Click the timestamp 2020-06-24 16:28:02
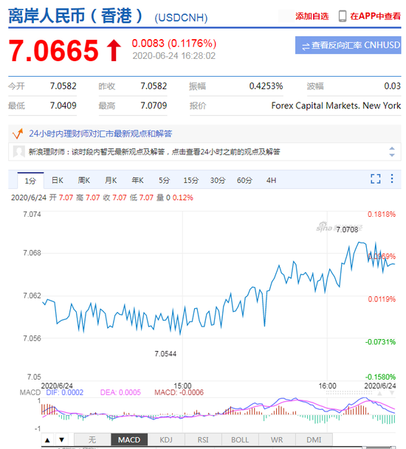 pyautogui.click(x=174, y=56)
